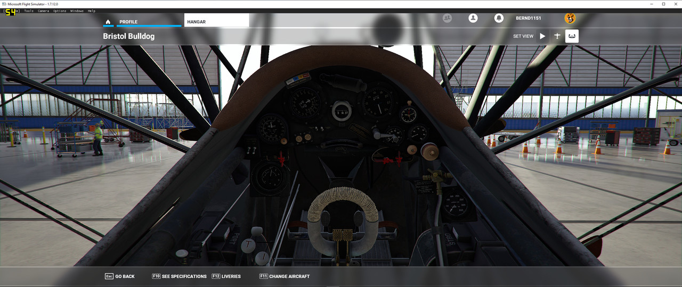Open the Liveries option
682x287 pixels.
pyautogui.click(x=226, y=276)
